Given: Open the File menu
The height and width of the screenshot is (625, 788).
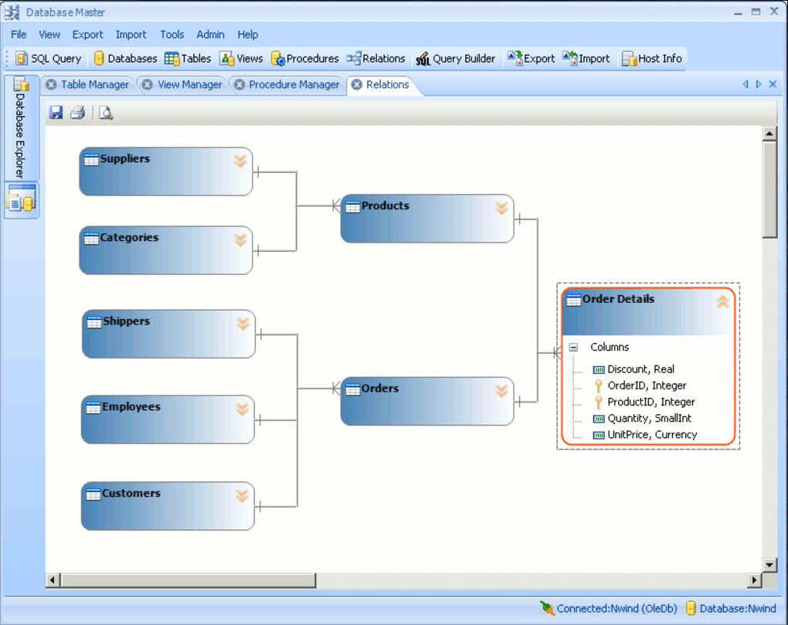Looking at the screenshot, I should [x=19, y=35].
